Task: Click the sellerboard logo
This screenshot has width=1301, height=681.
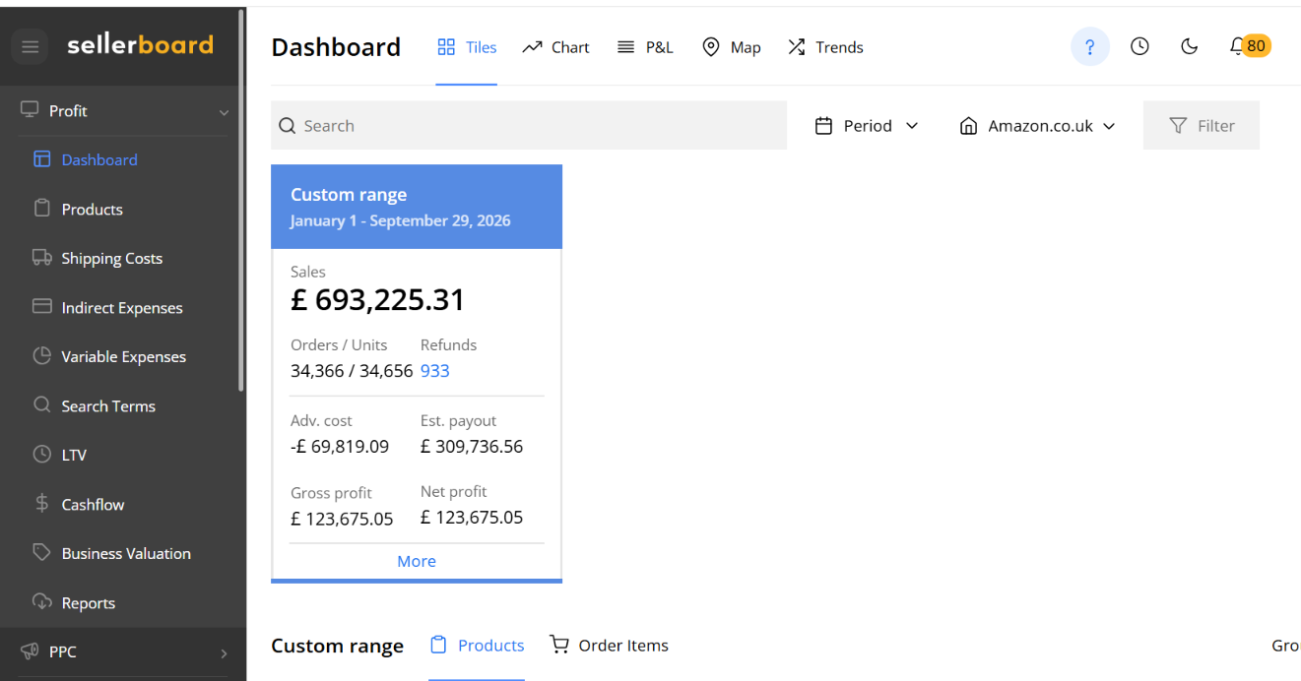Action: point(140,45)
